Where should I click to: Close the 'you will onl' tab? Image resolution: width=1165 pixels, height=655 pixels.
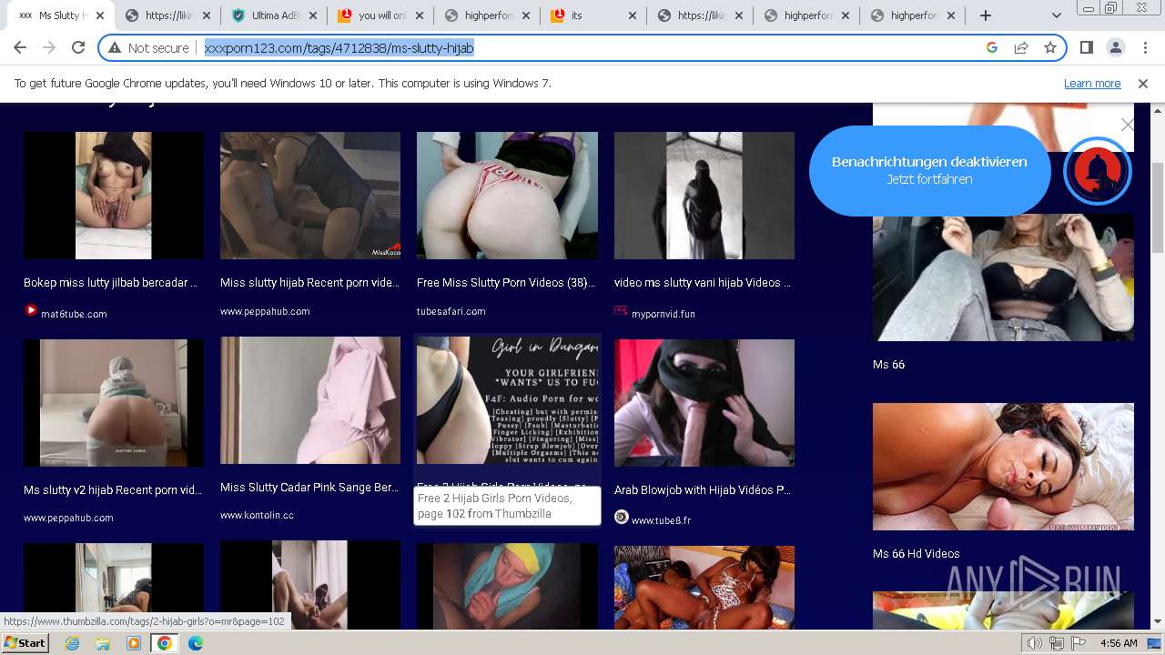420,15
